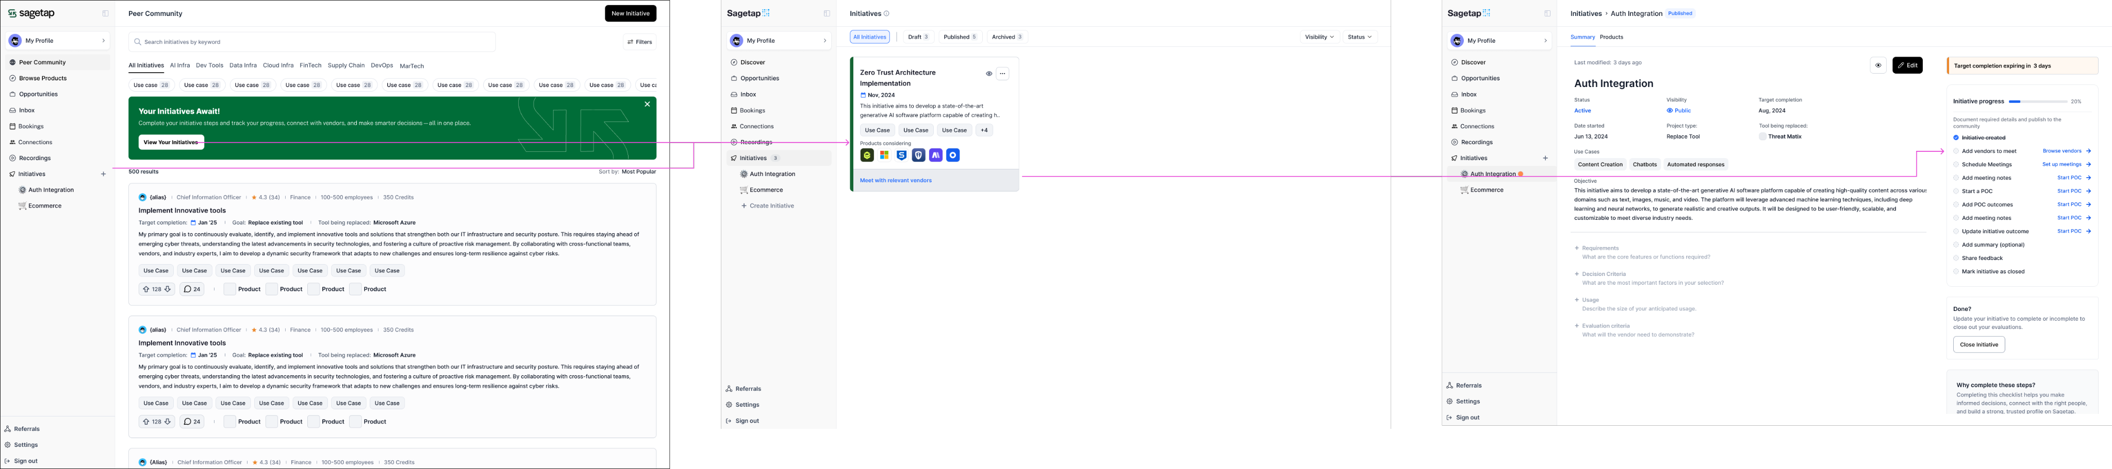This screenshot has height=469, width=2112.
Task: Check the Schedule Meetings progress step
Action: point(1956,165)
